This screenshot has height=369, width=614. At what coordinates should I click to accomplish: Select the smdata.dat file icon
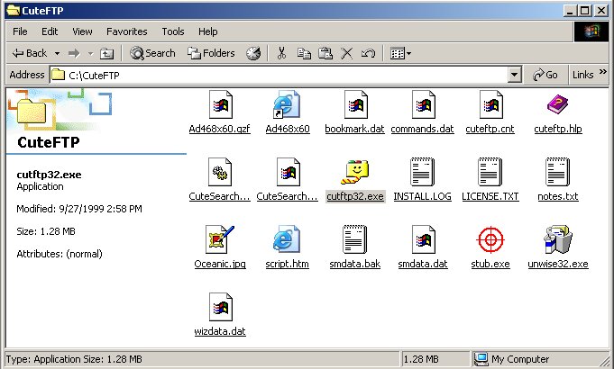pyautogui.click(x=423, y=239)
